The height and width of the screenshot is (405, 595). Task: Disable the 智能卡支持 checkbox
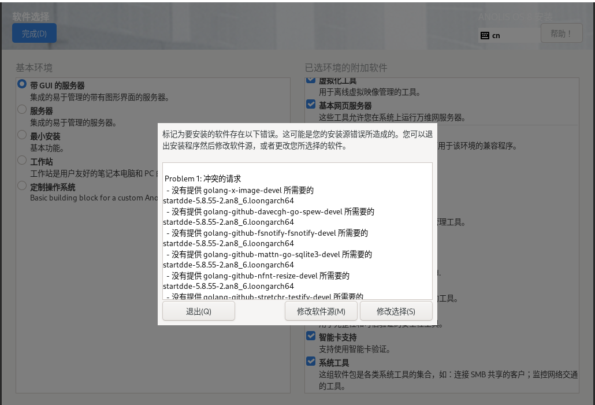point(311,336)
